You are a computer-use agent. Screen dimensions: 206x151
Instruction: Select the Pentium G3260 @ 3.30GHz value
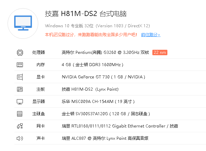(106, 52)
